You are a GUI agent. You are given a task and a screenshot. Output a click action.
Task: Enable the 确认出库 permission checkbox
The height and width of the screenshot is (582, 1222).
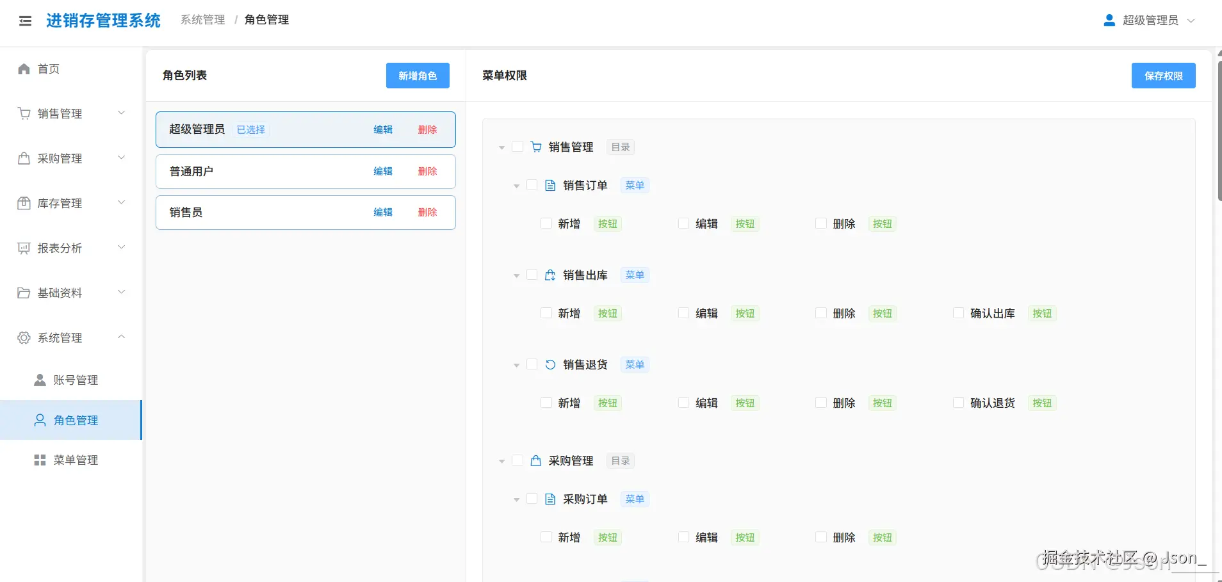[959, 313]
